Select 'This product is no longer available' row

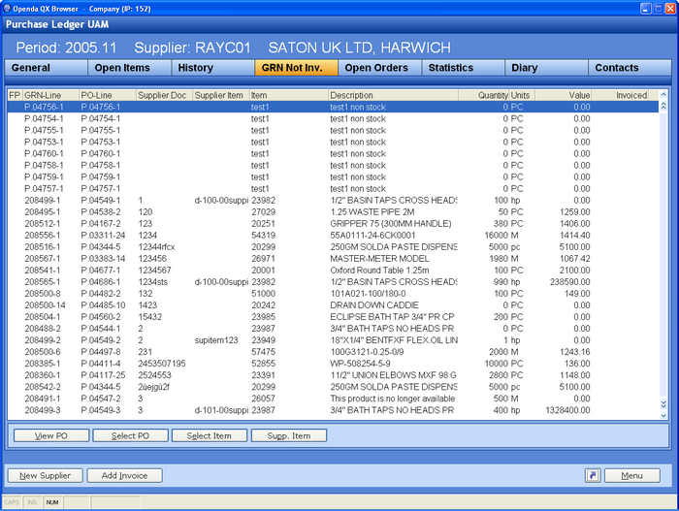pyautogui.click(x=334, y=399)
